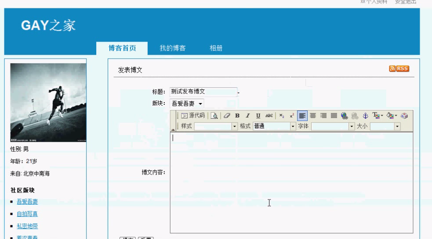Click the GAY之家 site logo
This screenshot has width=432, height=239.
[x=48, y=25]
